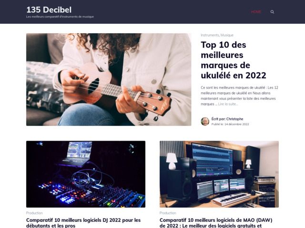Open the Comparatif logiciels de MAO (DAW) article

(x=216, y=223)
